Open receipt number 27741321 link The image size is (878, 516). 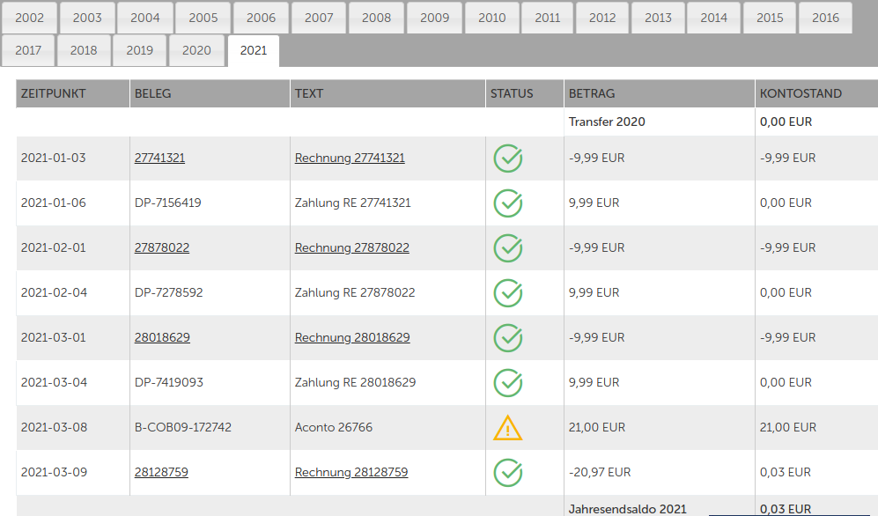pos(159,158)
